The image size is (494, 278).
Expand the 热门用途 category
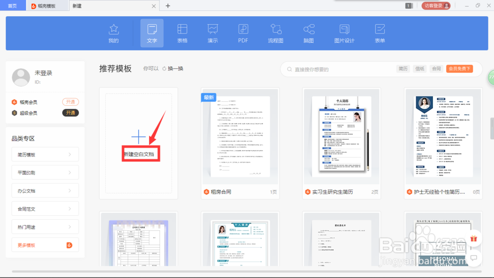(45, 227)
